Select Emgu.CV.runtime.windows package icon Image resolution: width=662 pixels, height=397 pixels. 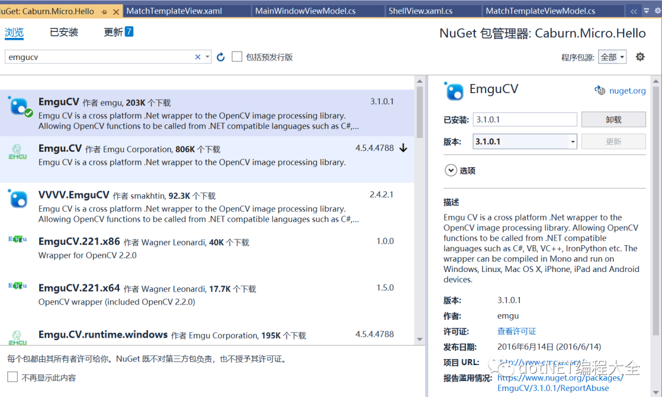tap(17, 338)
